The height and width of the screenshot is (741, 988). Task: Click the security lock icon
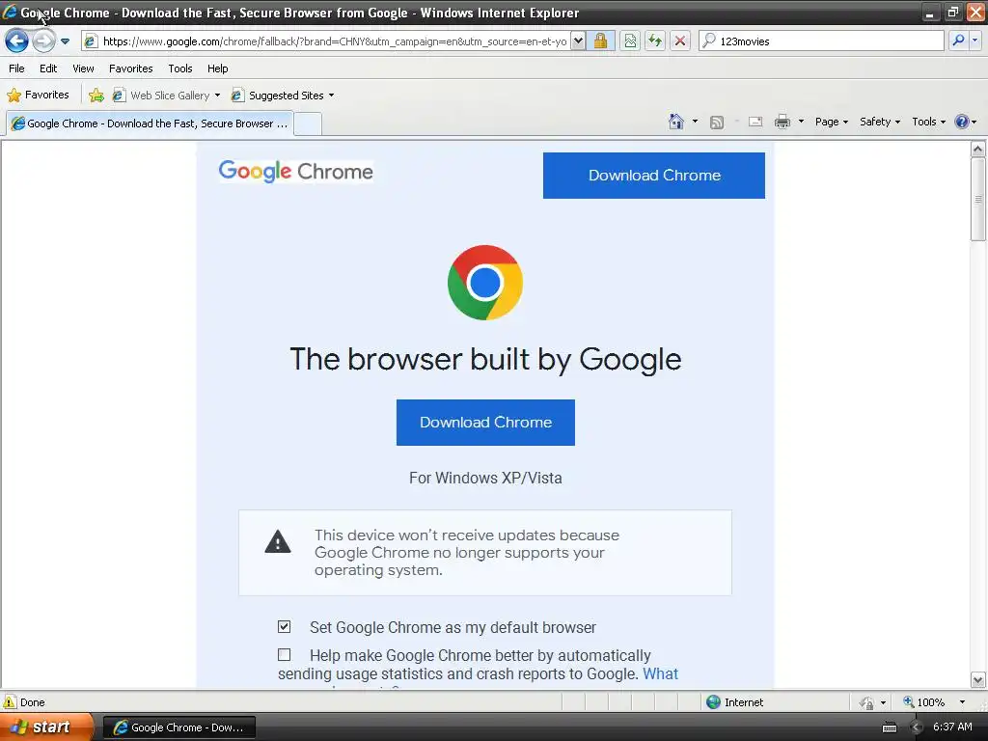[600, 41]
